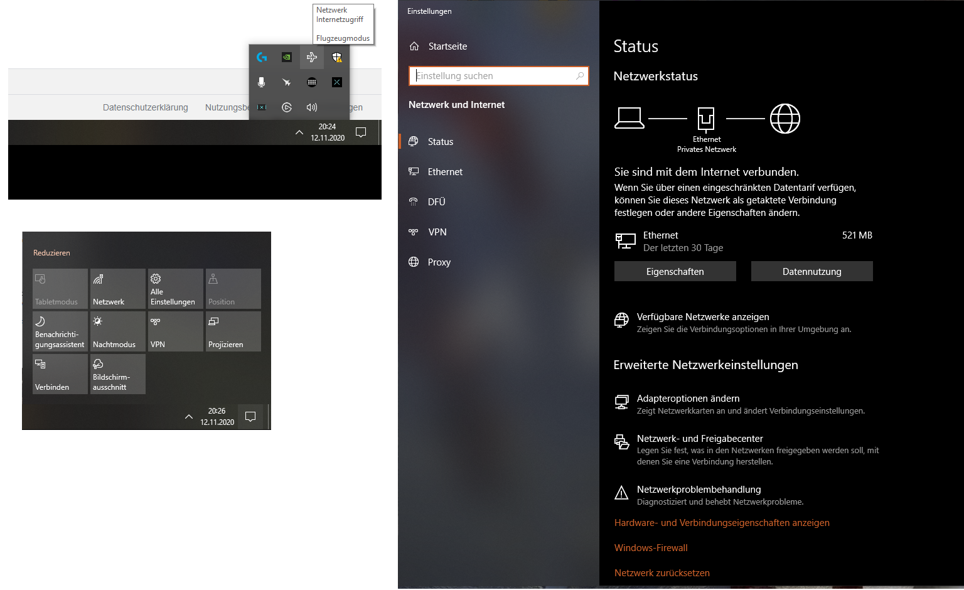Toggle the Position quick action tile
964x590 pixels.
click(x=233, y=289)
